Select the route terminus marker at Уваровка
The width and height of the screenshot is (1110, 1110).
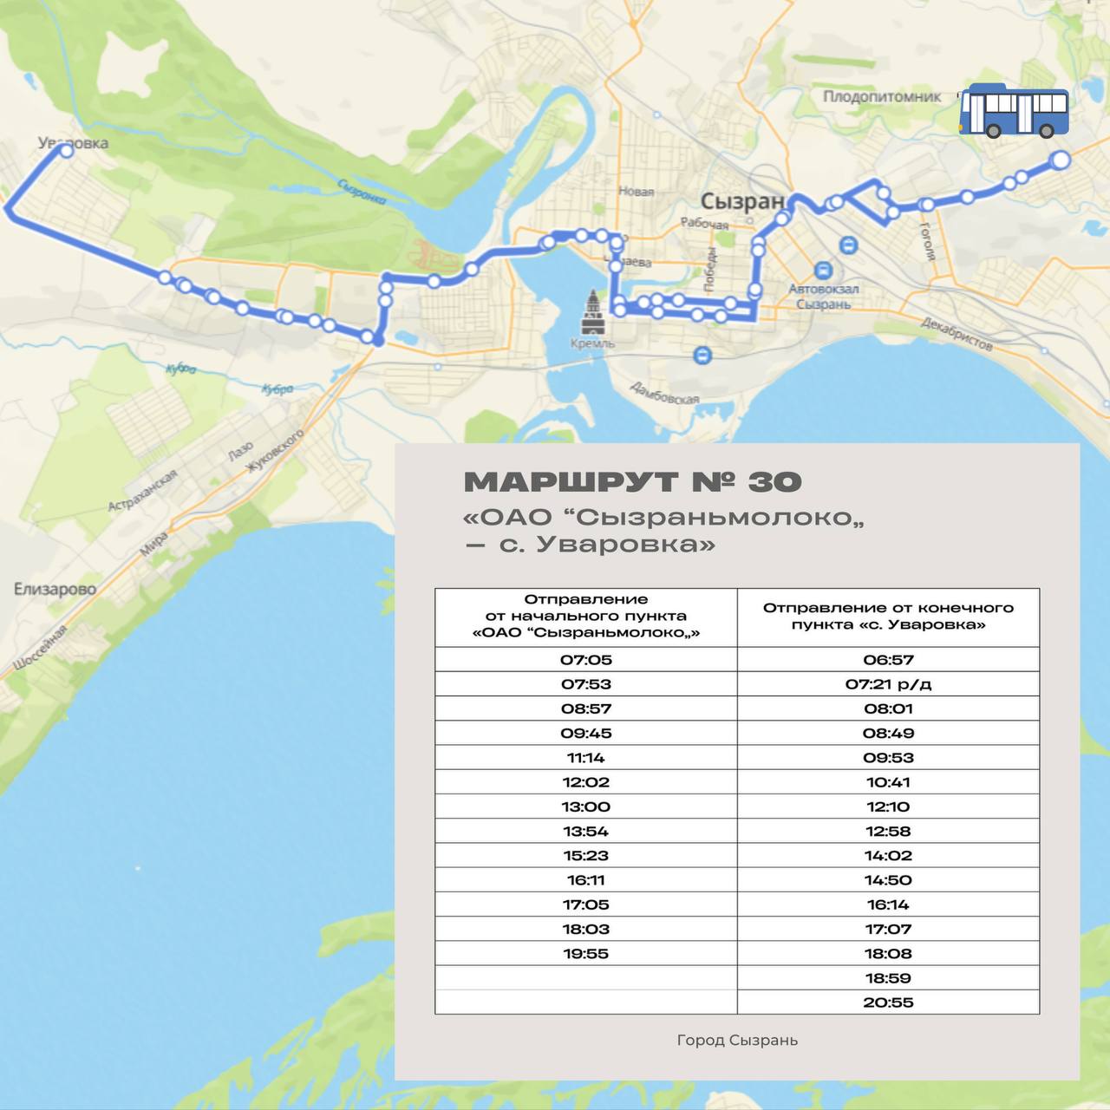(66, 151)
